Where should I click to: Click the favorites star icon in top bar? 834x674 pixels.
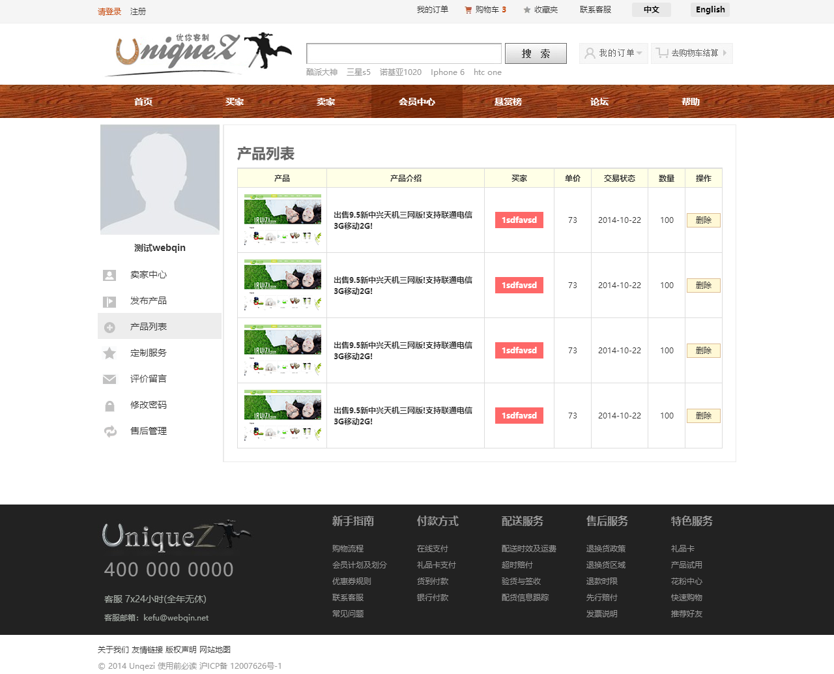click(527, 10)
